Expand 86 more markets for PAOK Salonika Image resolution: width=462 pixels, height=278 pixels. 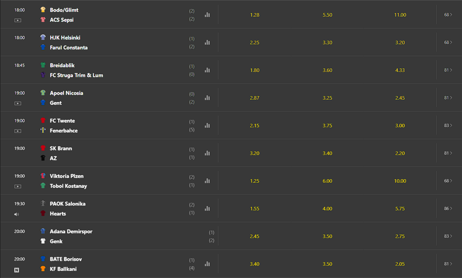tap(448, 209)
